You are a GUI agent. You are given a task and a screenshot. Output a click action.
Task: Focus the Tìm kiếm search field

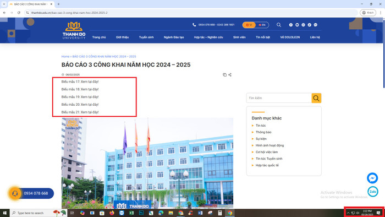279,98
